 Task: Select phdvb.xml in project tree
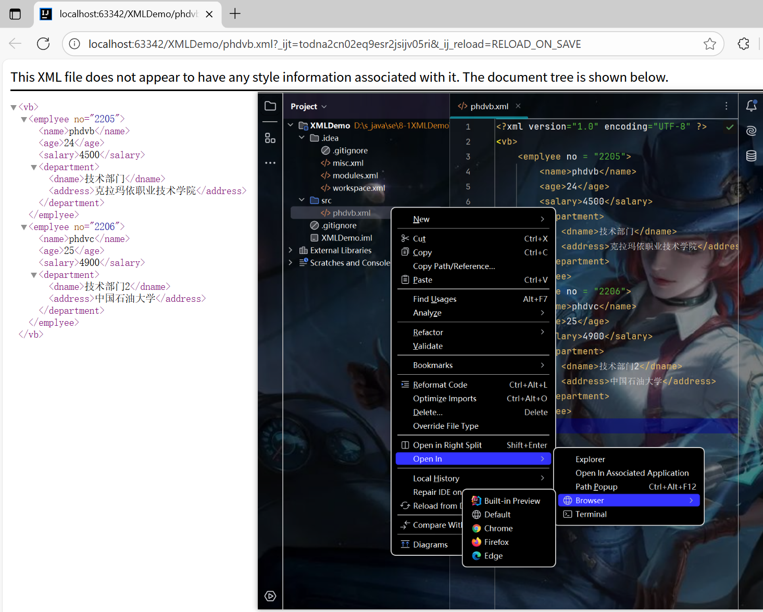coord(346,213)
